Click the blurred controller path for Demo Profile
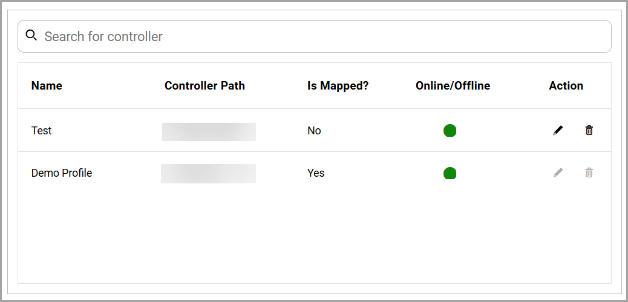This screenshot has width=628, height=302. (208, 173)
